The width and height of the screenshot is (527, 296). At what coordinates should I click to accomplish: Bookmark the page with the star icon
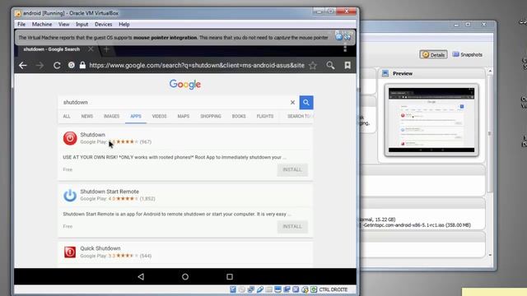click(313, 66)
